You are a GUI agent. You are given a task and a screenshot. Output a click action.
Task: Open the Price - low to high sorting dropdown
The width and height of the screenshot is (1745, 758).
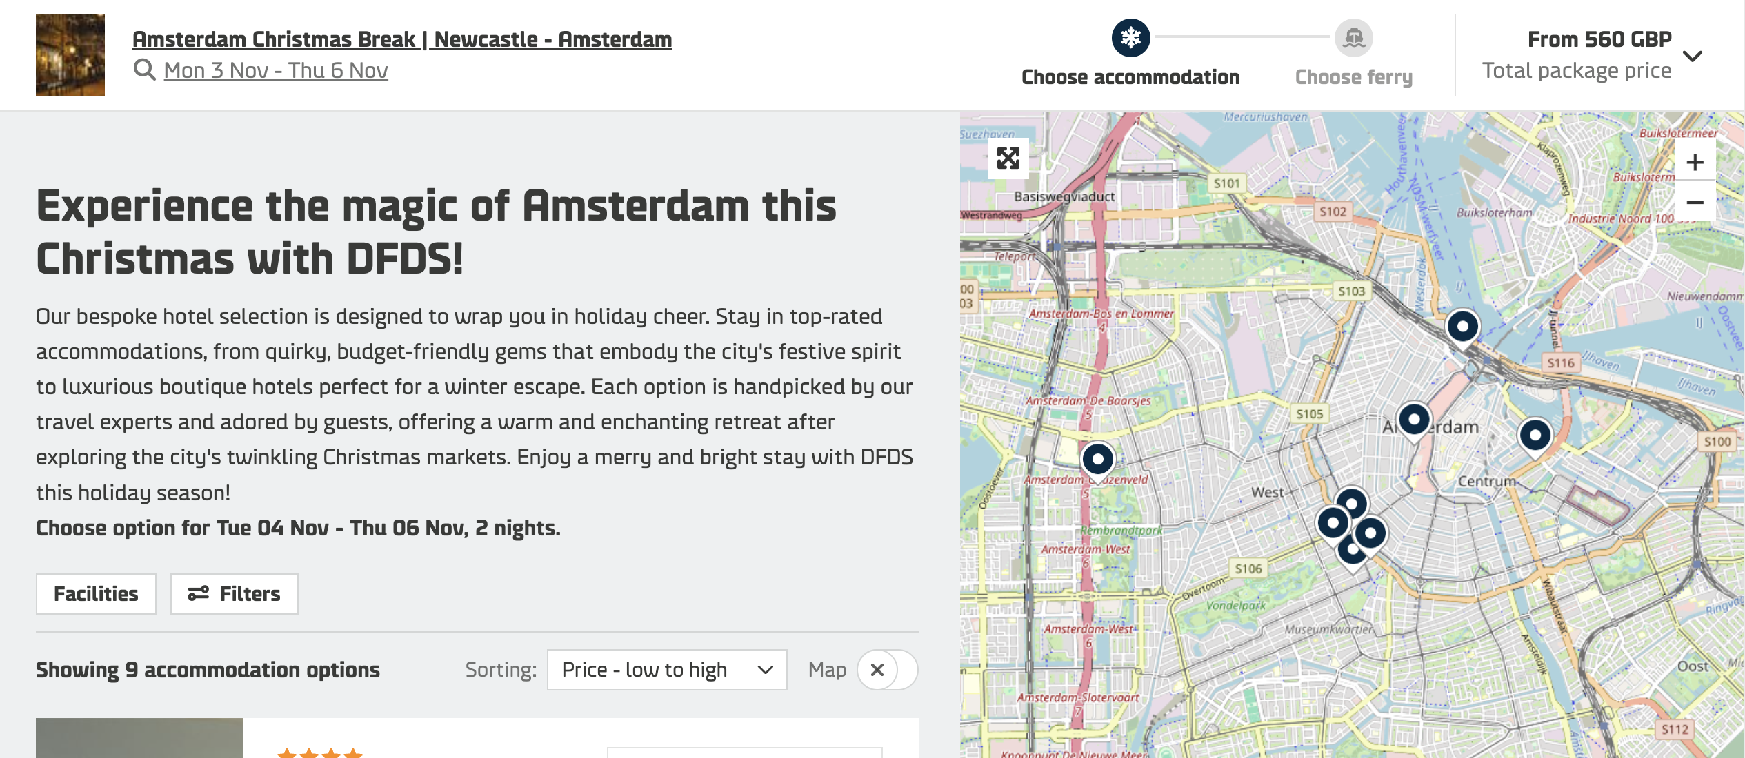tap(666, 670)
